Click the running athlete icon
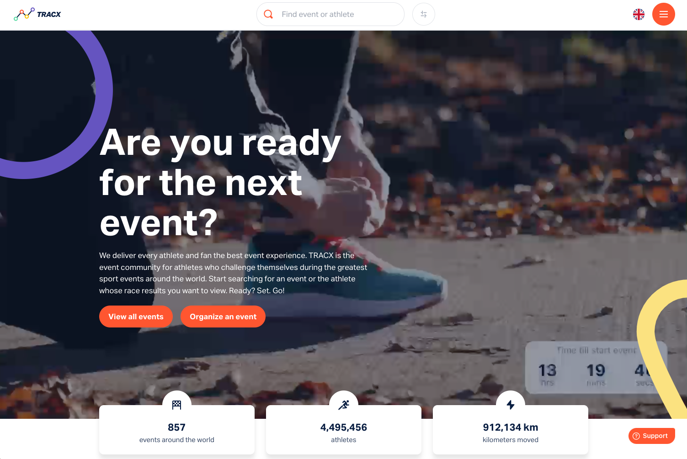Image resolution: width=687 pixels, height=459 pixels. [344, 405]
